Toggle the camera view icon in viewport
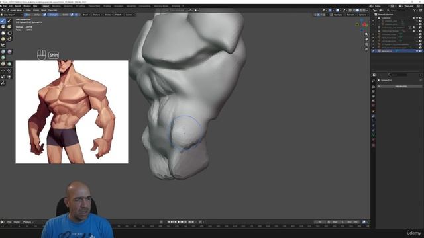The height and width of the screenshot is (238, 424). pos(366,44)
